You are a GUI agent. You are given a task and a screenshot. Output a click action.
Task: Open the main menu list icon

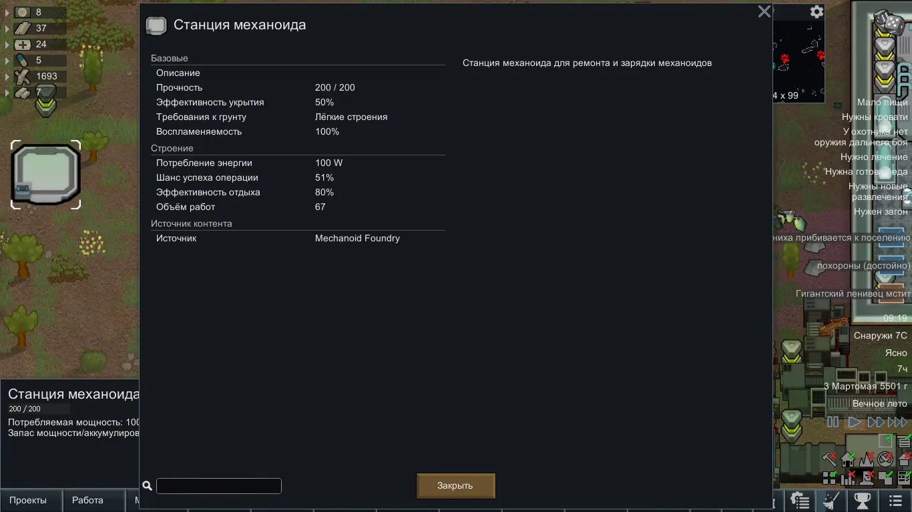point(895,500)
